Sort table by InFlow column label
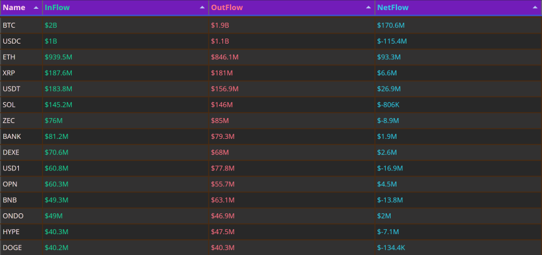Image resolution: width=542 pixels, height=255 pixels. 57,8
